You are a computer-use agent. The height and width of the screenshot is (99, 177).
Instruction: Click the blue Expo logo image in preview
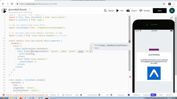(154, 73)
